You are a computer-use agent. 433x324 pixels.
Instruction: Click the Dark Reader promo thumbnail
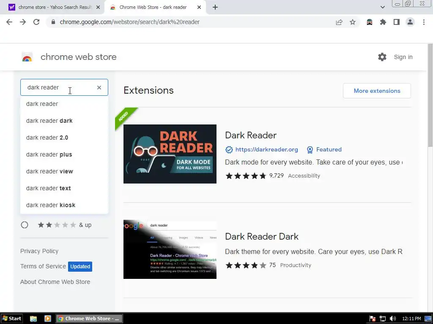(x=170, y=154)
